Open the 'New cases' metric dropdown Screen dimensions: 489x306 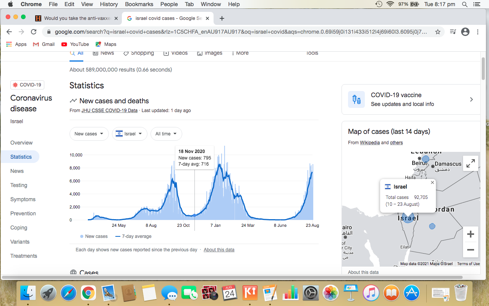(89, 134)
